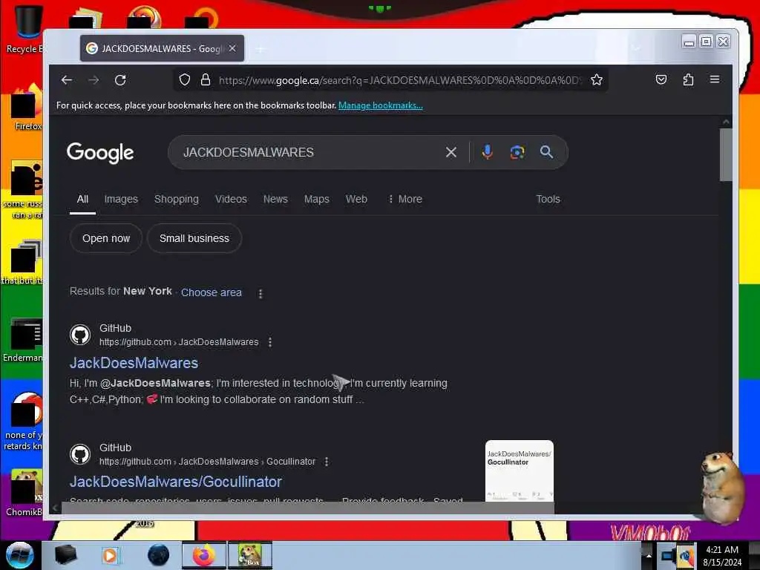
Task: Open search Tools options
Action: [x=548, y=199]
